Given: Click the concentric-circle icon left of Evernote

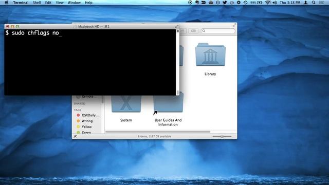Looking at the screenshot, I should [x=190, y=3].
